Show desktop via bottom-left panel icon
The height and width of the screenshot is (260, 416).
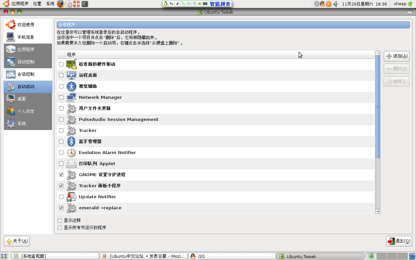(x=4, y=256)
